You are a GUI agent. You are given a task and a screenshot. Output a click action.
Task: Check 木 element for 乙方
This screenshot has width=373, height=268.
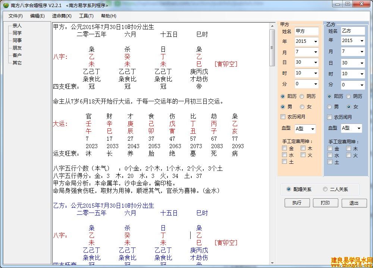coord(348,149)
